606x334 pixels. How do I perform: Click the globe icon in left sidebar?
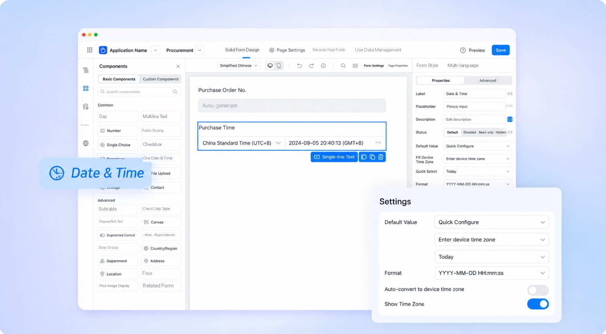[86, 143]
